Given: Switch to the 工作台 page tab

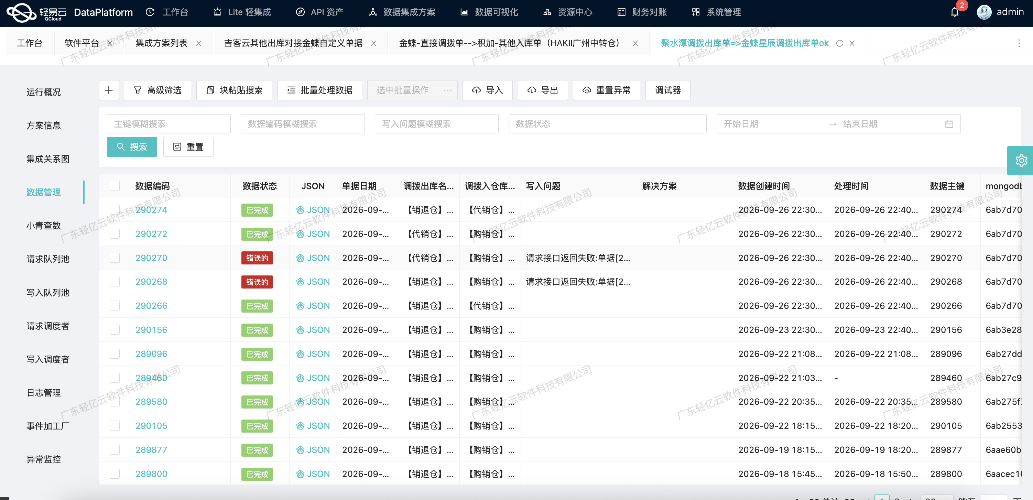Looking at the screenshot, I should pyautogui.click(x=29, y=43).
